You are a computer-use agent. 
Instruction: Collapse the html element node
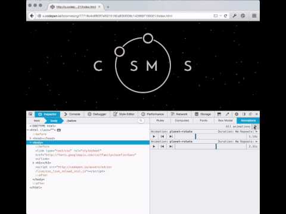pos(28,130)
